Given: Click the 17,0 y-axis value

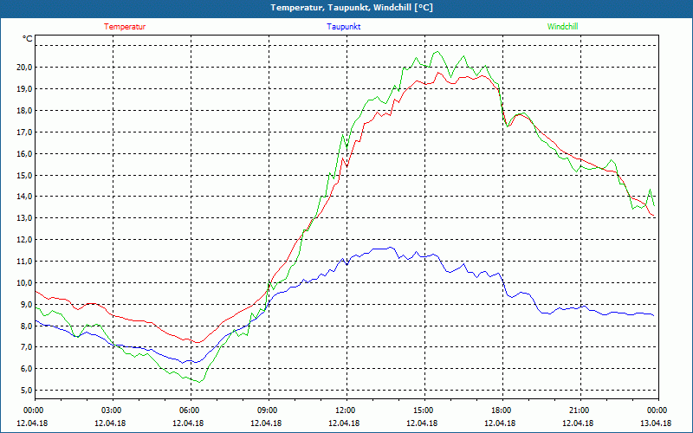Looking at the screenshot, I should click(25, 132).
